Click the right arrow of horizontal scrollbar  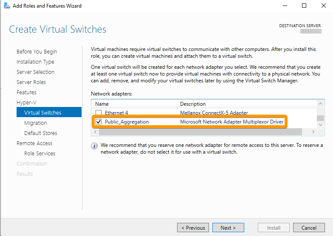pyautogui.click(x=313, y=132)
